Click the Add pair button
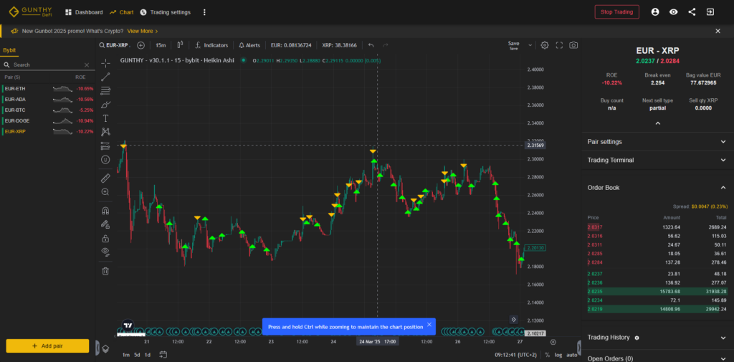Viewport: 734px width, 362px height. tap(47, 346)
